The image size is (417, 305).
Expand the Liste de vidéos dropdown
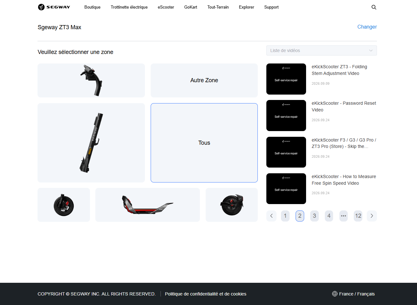(x=322, y=50)
